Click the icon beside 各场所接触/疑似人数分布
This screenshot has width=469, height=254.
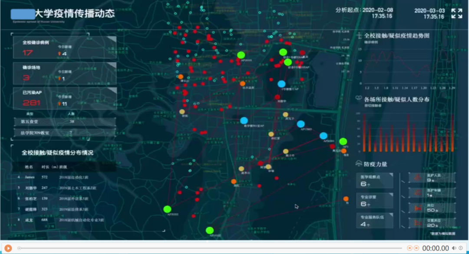[359, 99]
